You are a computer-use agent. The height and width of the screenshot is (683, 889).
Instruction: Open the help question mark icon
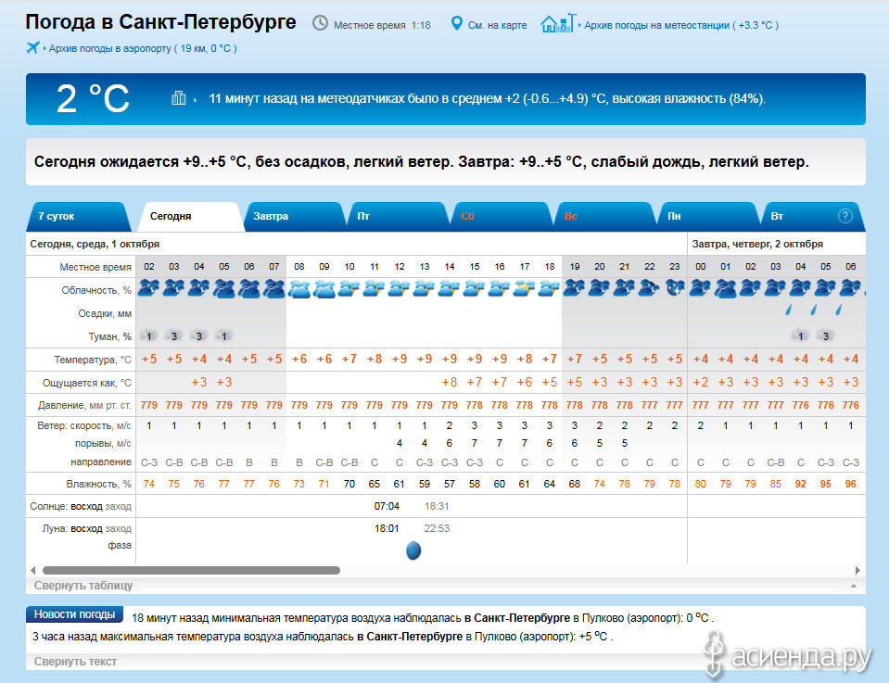click(x=845, y=216)
